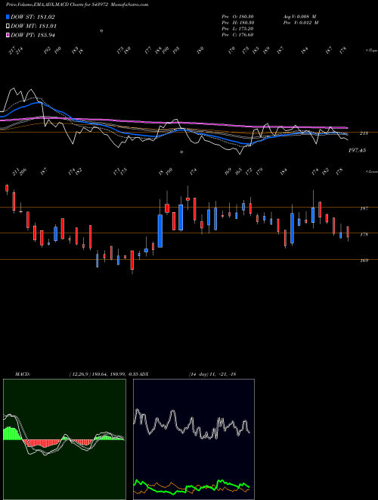Click the 187 price level label

click(x=364, y=208)
